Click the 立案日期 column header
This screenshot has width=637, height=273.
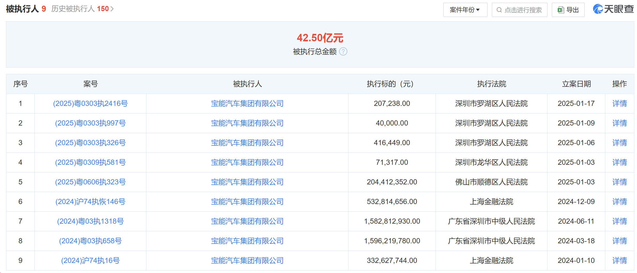(x=576, y=84)
